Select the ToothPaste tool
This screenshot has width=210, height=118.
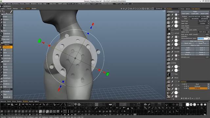(7, 78)
